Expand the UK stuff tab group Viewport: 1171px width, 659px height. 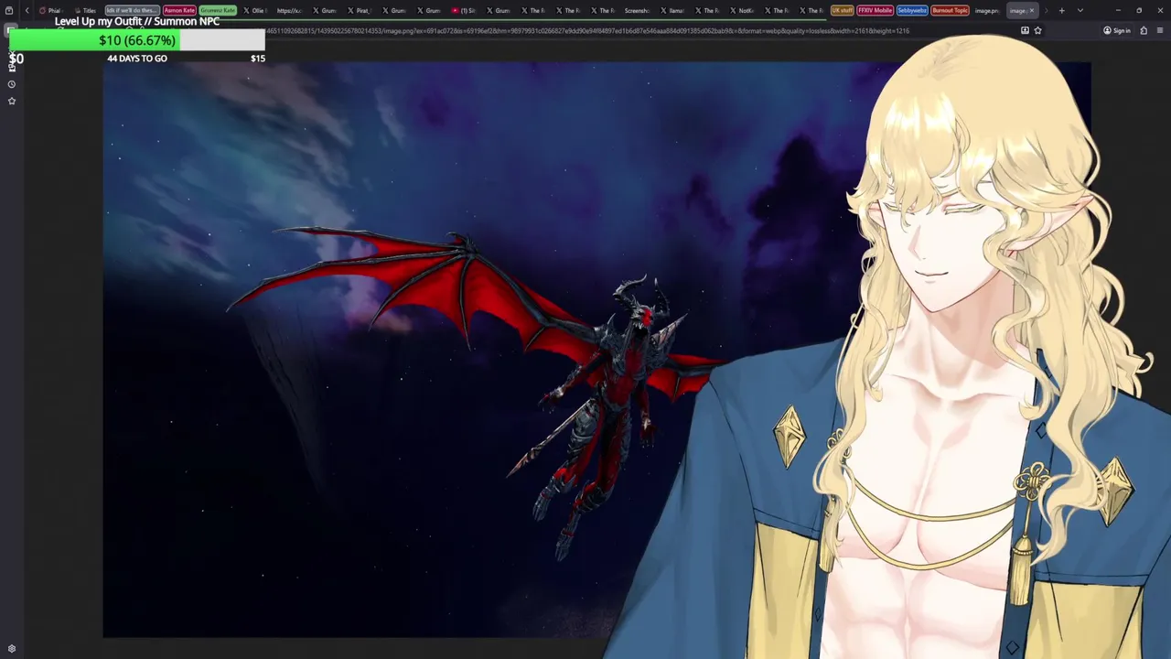coord(842,10)
